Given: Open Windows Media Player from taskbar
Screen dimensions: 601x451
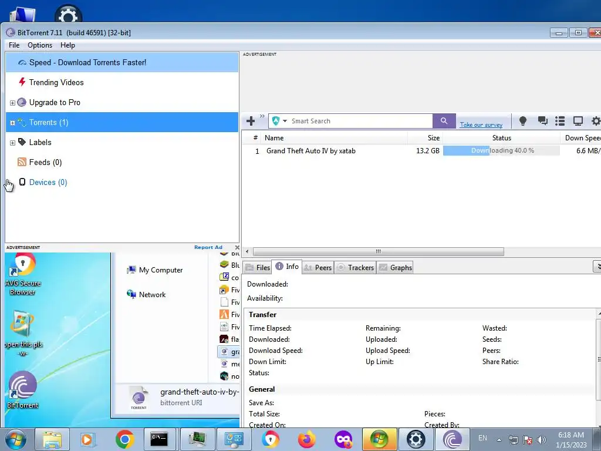Looking at the screenshot, I should coord(87,439).
